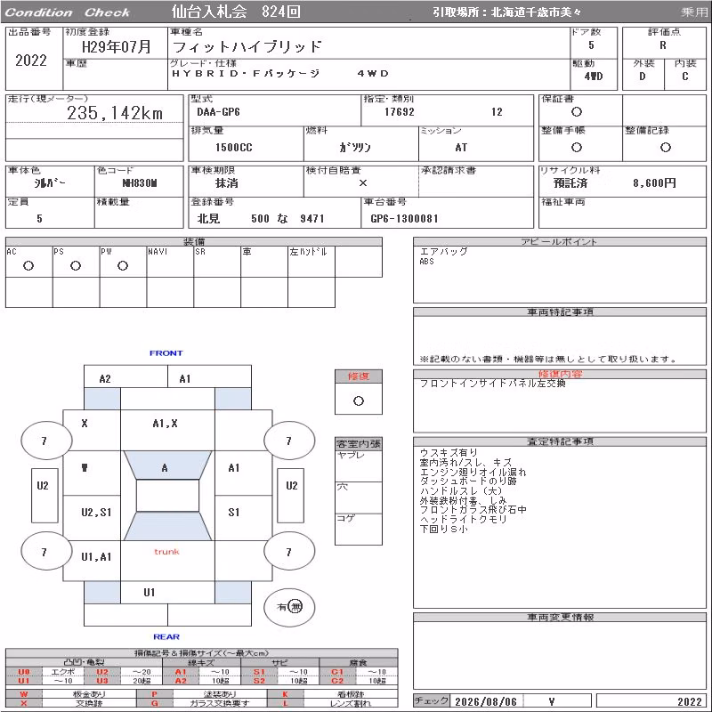This screenshot has height=712, width=712.
Task: Click the windshield 'A' mark
Action: coord(165,468)
